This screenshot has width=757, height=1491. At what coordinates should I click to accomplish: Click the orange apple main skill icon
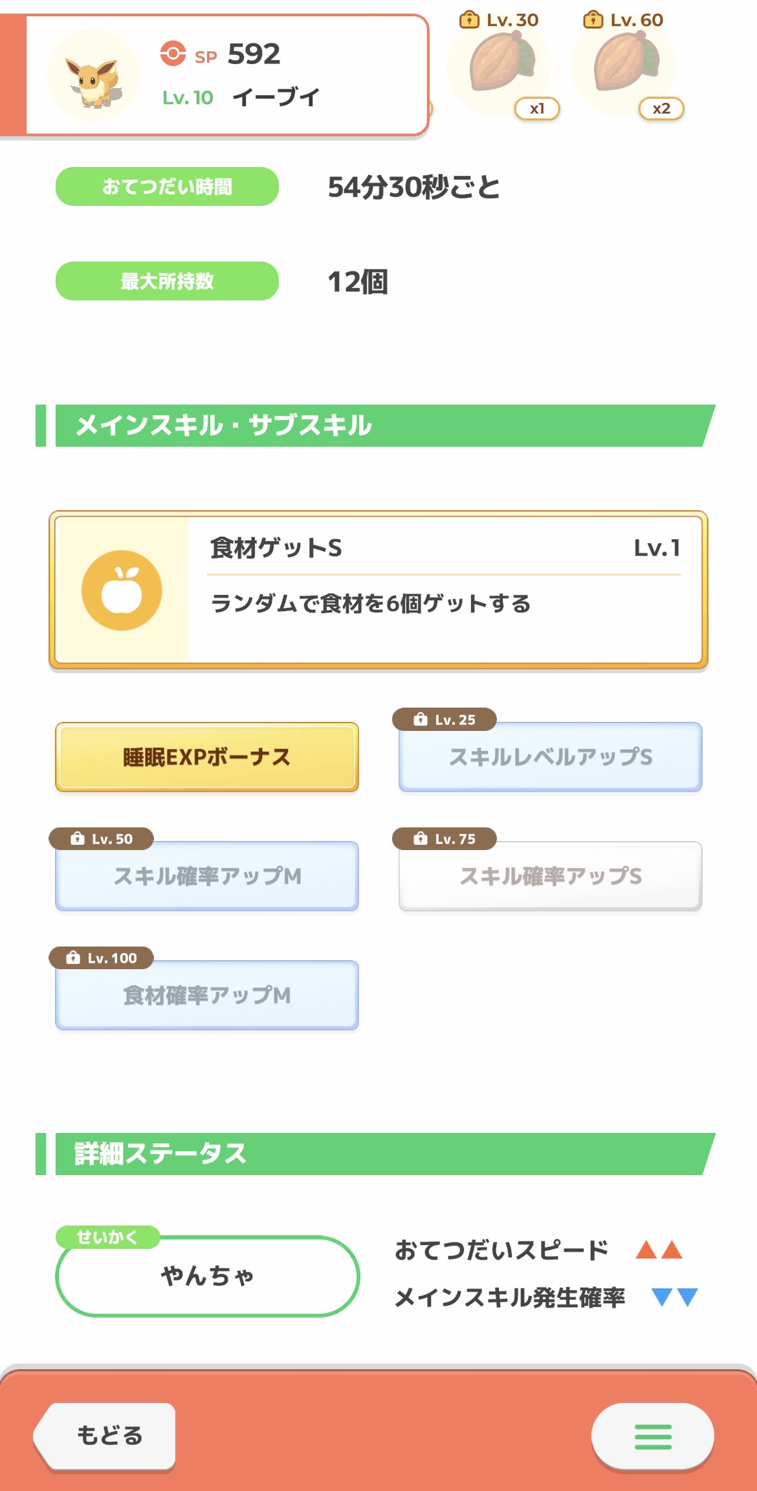click(122, 590)
